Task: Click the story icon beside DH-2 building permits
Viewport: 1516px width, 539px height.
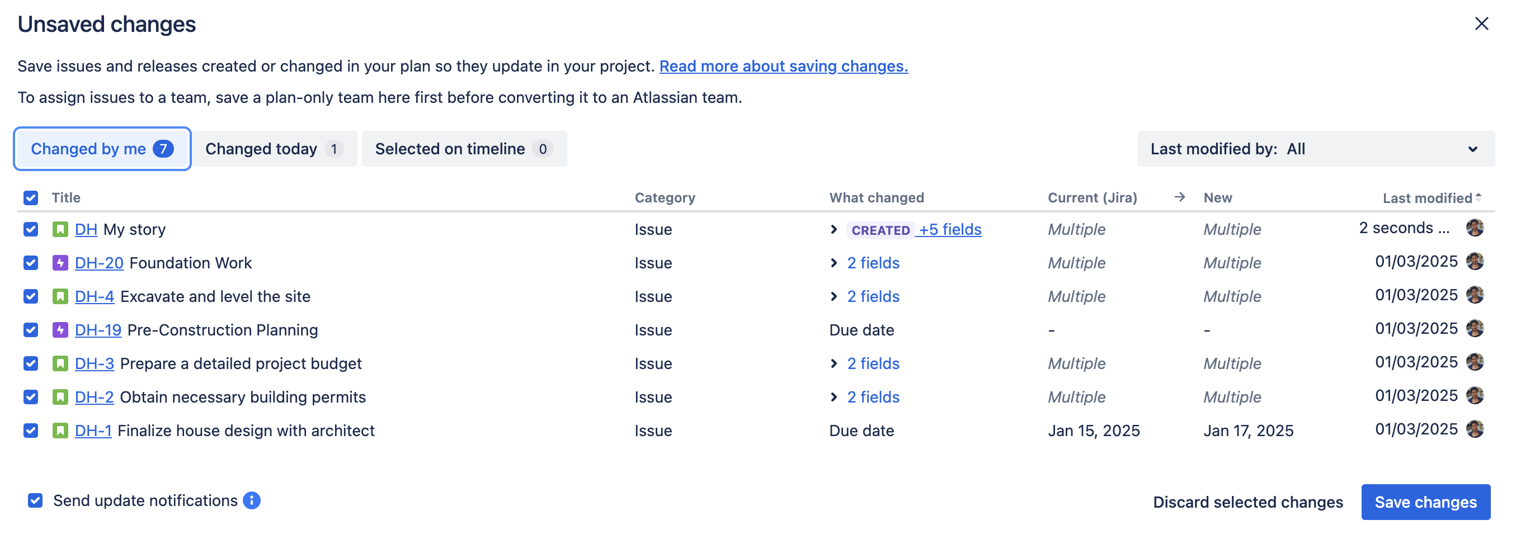Action: [x=60, y=396]
